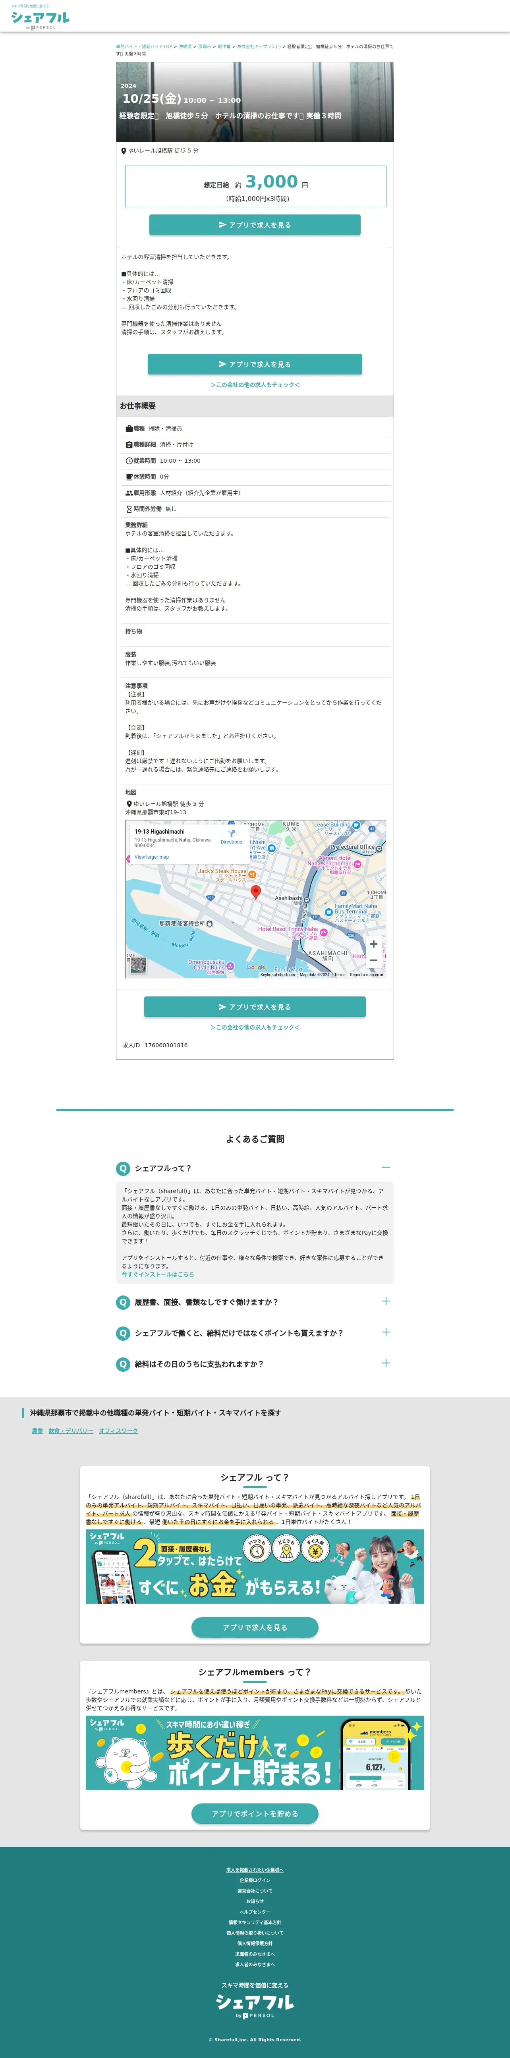Click the hourglass icon next to 時間外労働
The height and width of the screenshot is (2058, 510).
pos(129,509)
